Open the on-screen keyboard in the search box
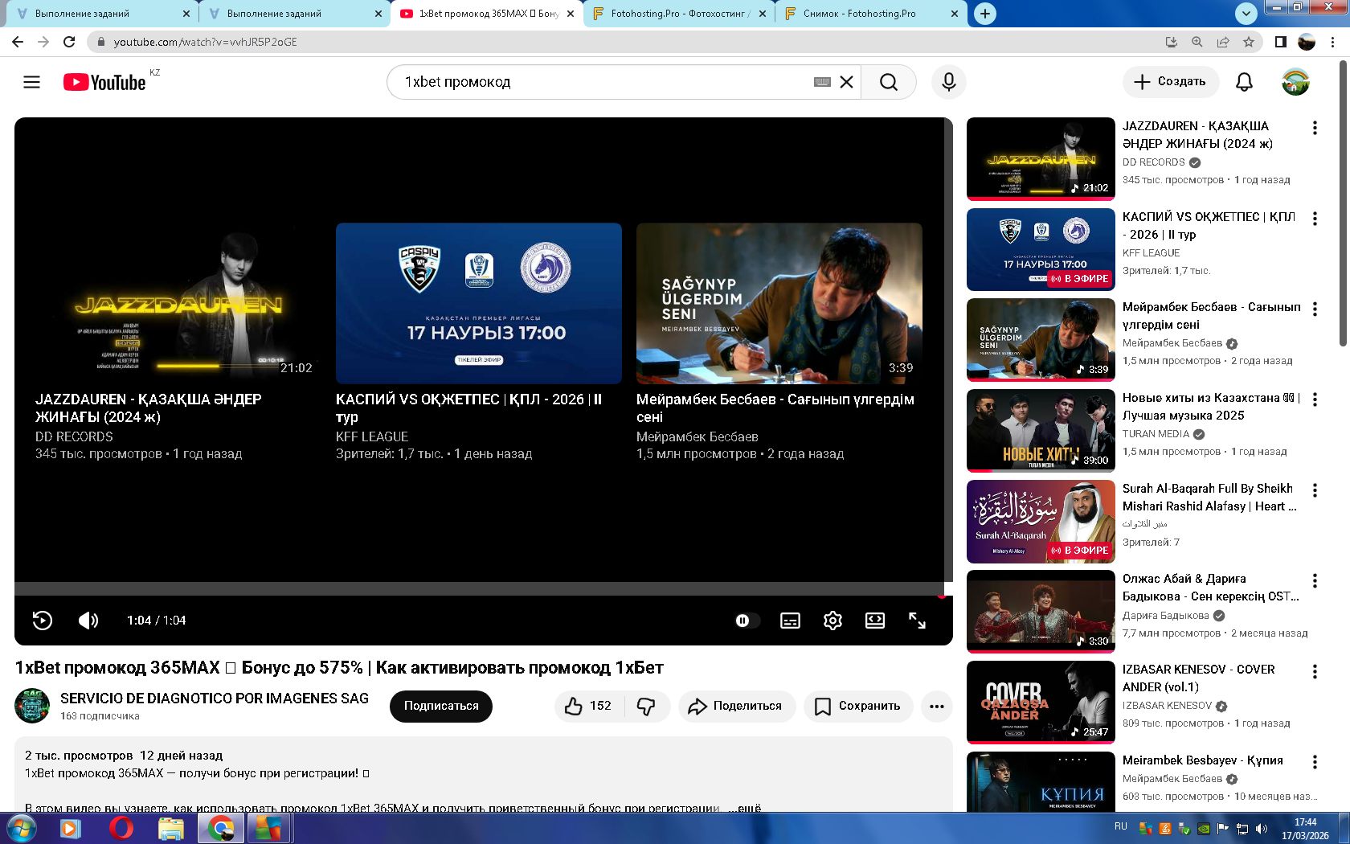This screenshot has width=1350, height=844. [822, 82]
